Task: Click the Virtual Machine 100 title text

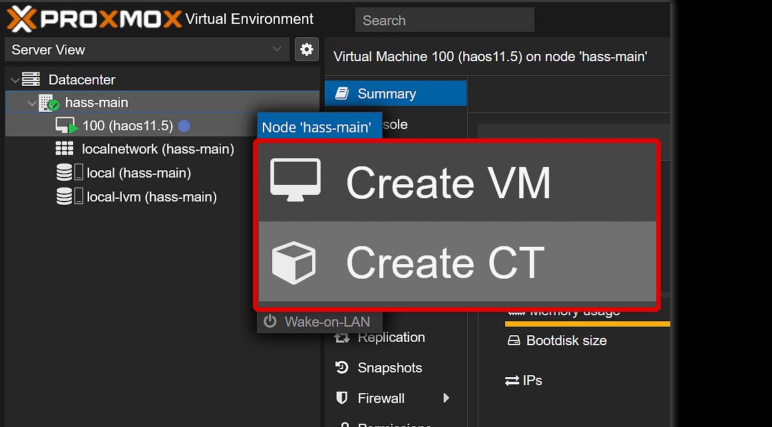Action: (x=490, y=57)
